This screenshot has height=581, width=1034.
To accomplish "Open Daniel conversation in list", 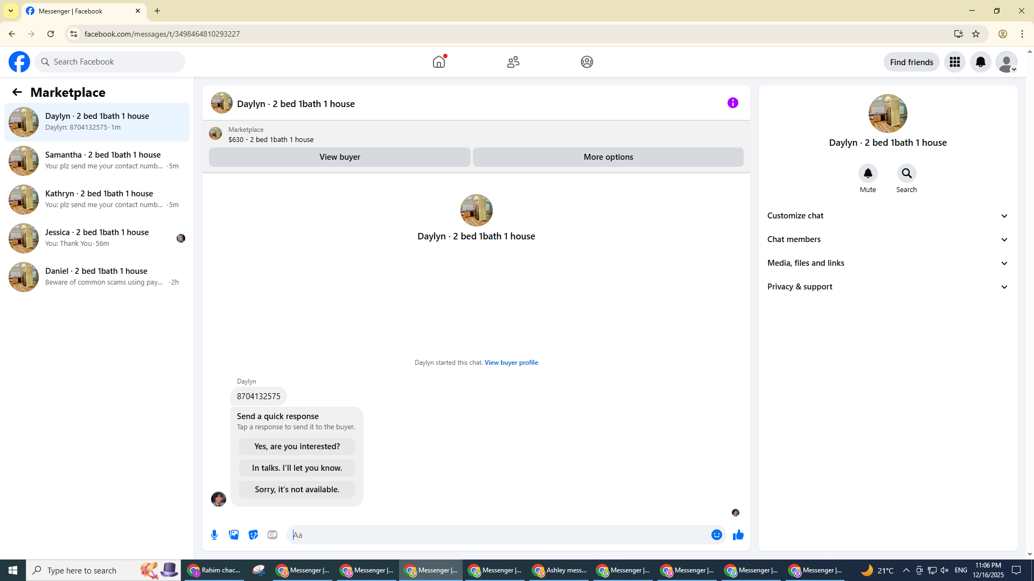I will (97, 277).
